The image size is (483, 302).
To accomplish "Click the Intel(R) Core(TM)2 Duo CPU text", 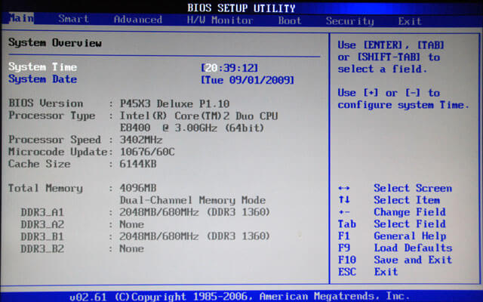I will coord(198,116).
